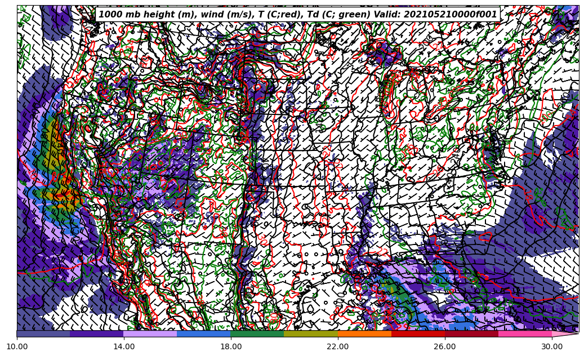
Task: Click the 14.00 colorbar tick label
Action: pyautogui.click(x=124, y=346)
